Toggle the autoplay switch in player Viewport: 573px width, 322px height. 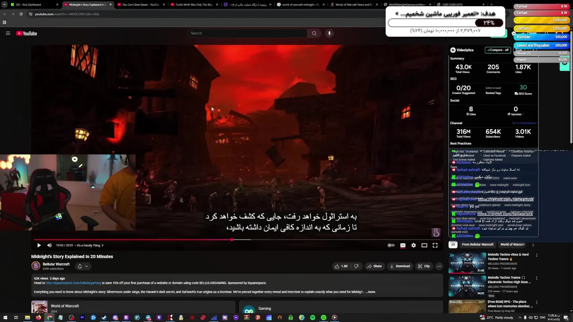[391, 245]
